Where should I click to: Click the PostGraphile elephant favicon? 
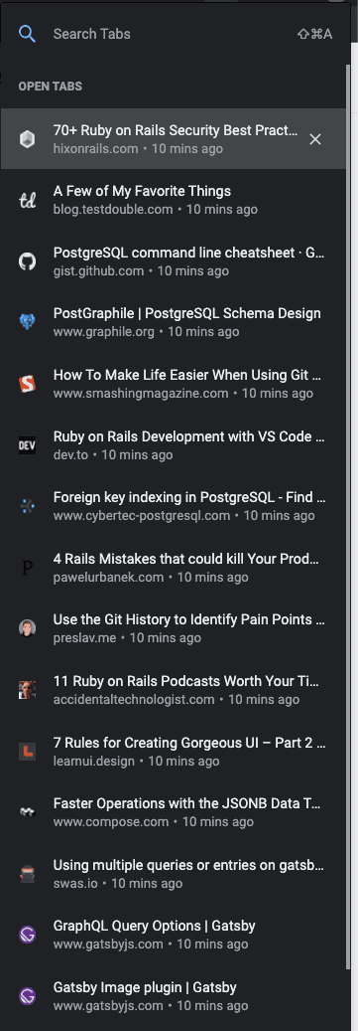27,322
